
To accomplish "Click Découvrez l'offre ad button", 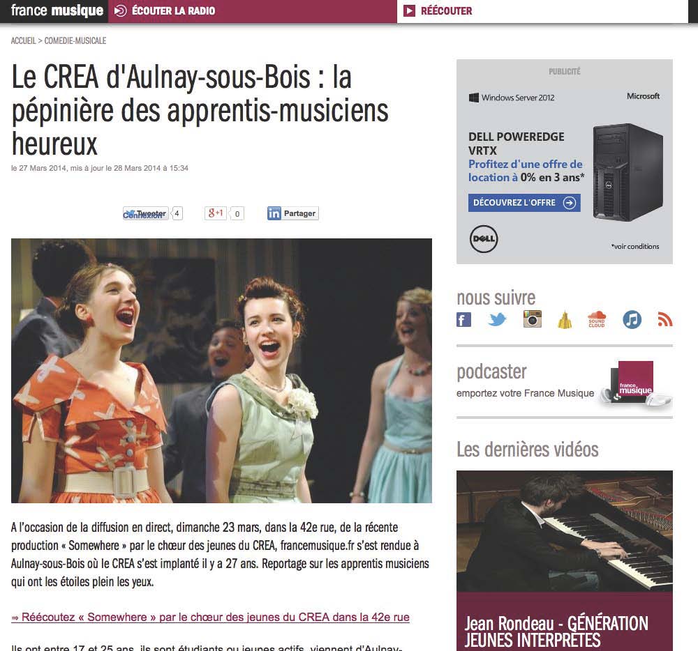I will 524,203.
